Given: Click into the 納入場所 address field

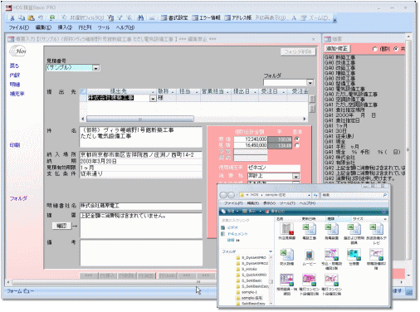Looking at the screenshot, I should point(141,154).
